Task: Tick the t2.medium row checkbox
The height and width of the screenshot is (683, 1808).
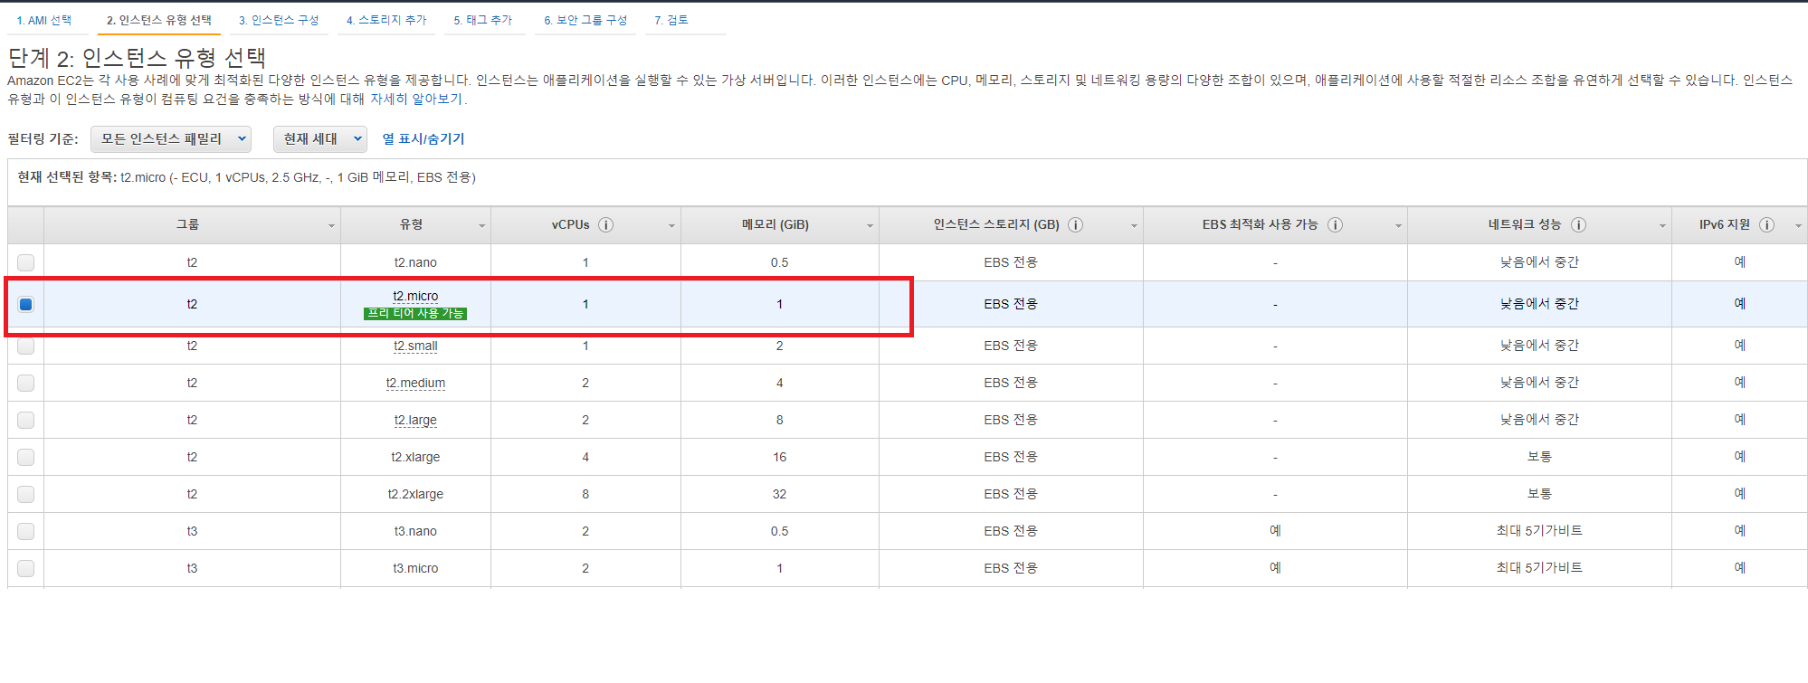Action: [25, 383]
